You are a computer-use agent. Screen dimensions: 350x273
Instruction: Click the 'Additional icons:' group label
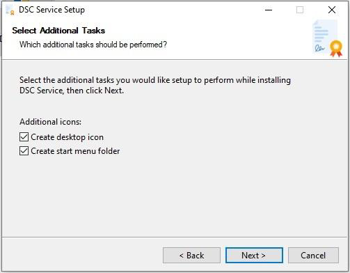tap(50, 122)
